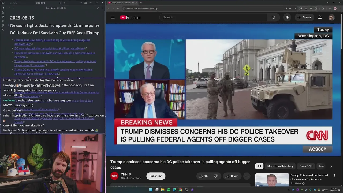343x193 pixels.
Task: Select the From CNN chip
Action: coord(306,166)
